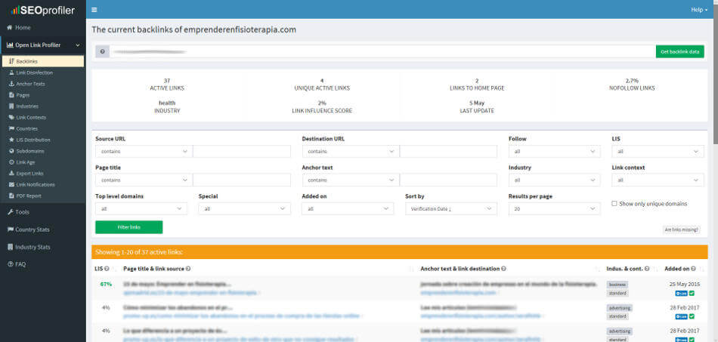Click help icon next to Page title & link source
Viewport: 718px width, 342px height.
[188, 269]
